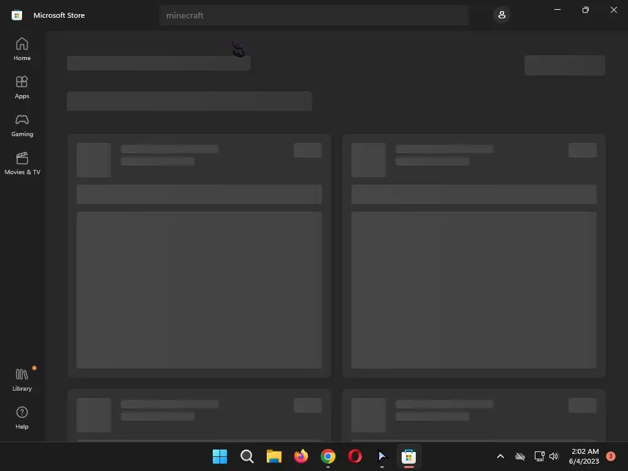Click the cursor arrow app in the taskbar
628x471 pixels.
coord(382,456)
